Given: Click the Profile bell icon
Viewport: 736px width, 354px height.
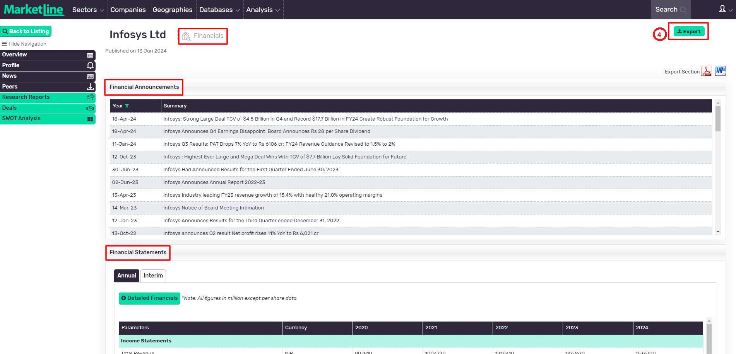Looking at the screenshot, I should click(90, 65).
